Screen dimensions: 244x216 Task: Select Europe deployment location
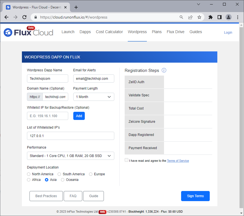click(91, 174)
